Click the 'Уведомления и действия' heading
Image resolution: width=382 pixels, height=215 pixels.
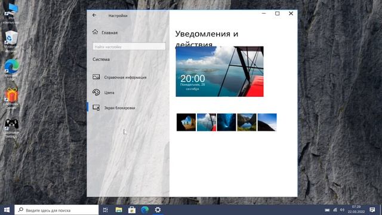(x=207, y=38)
